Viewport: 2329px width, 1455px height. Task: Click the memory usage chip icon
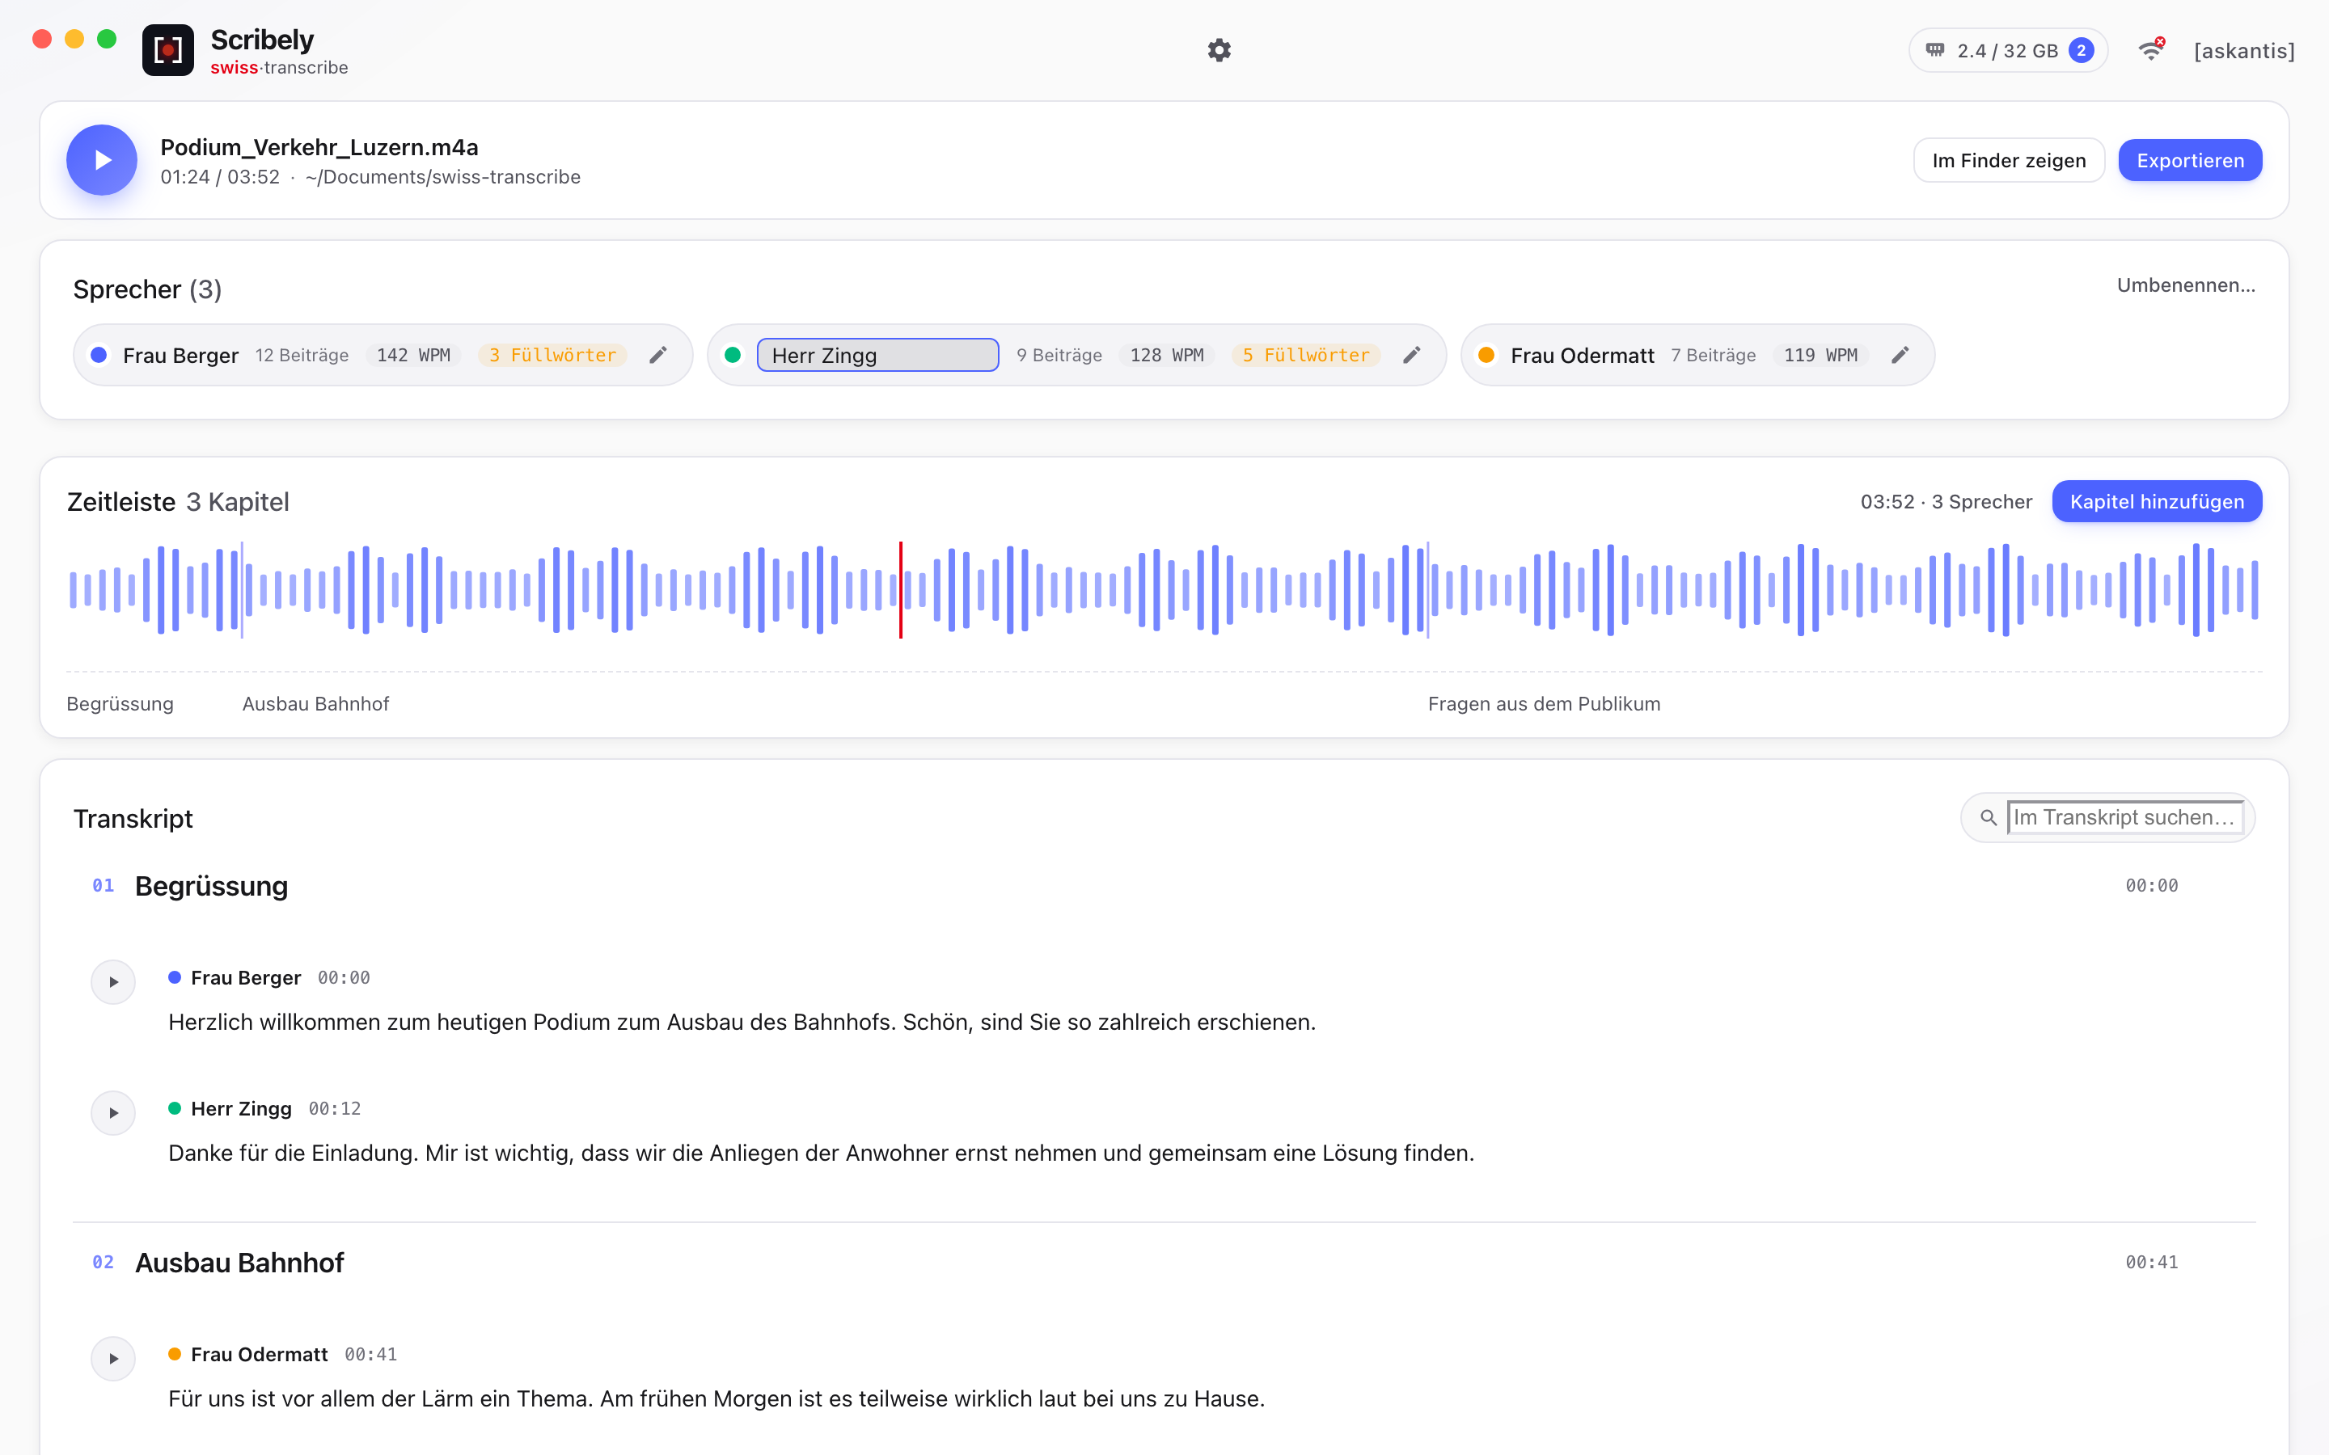(1934, 50)
